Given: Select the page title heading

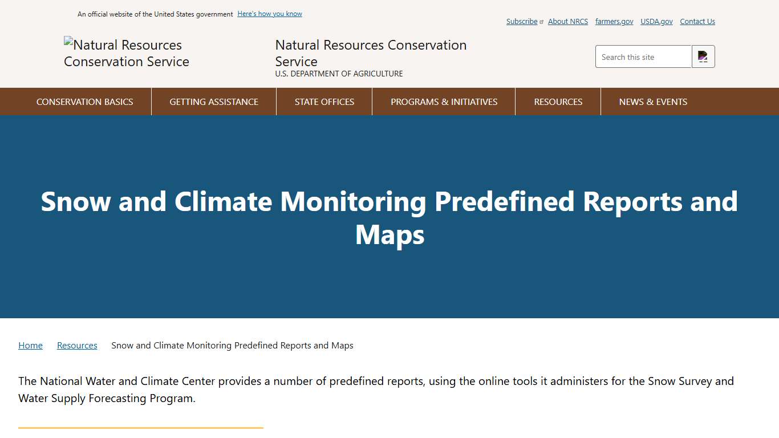Looking at the screenshot, I should 389,217.
